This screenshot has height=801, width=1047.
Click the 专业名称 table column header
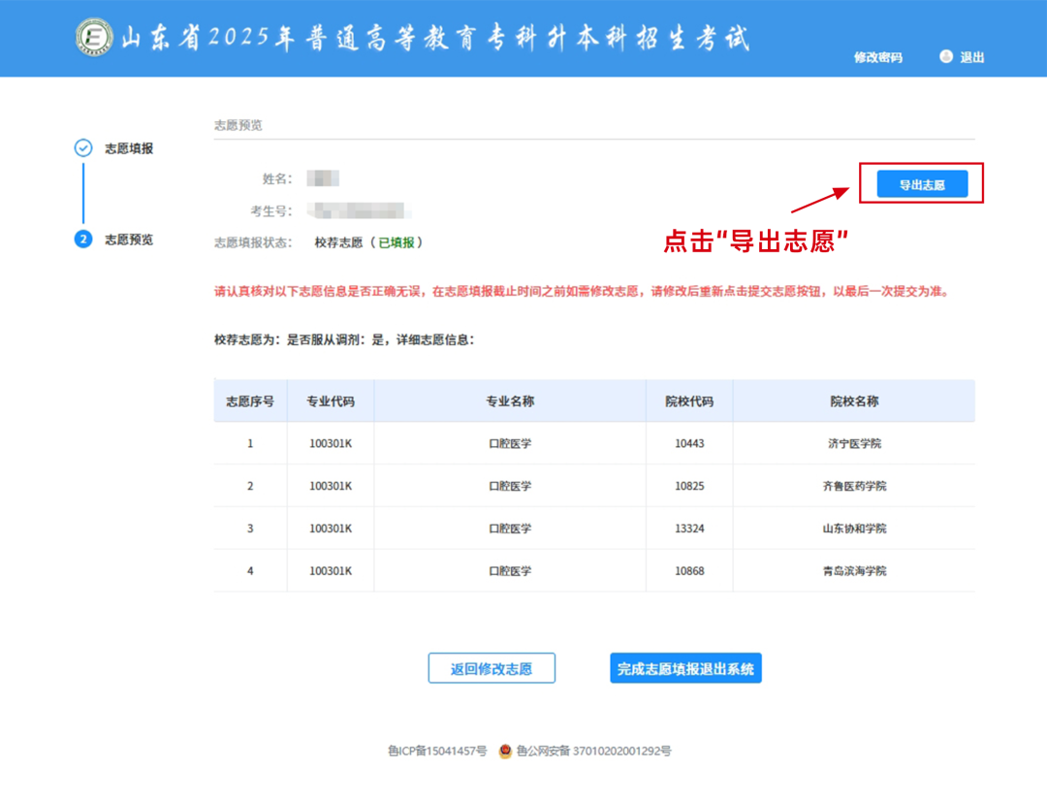click(x=508, y=400)
